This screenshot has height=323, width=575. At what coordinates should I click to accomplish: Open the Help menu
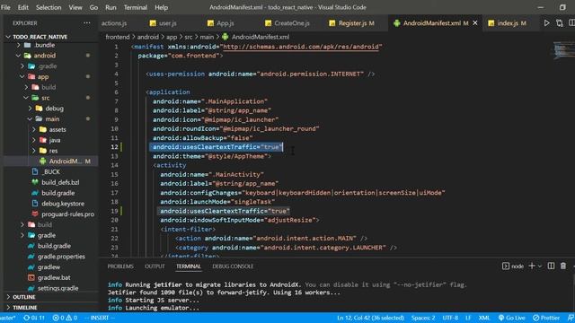(161, 7)
